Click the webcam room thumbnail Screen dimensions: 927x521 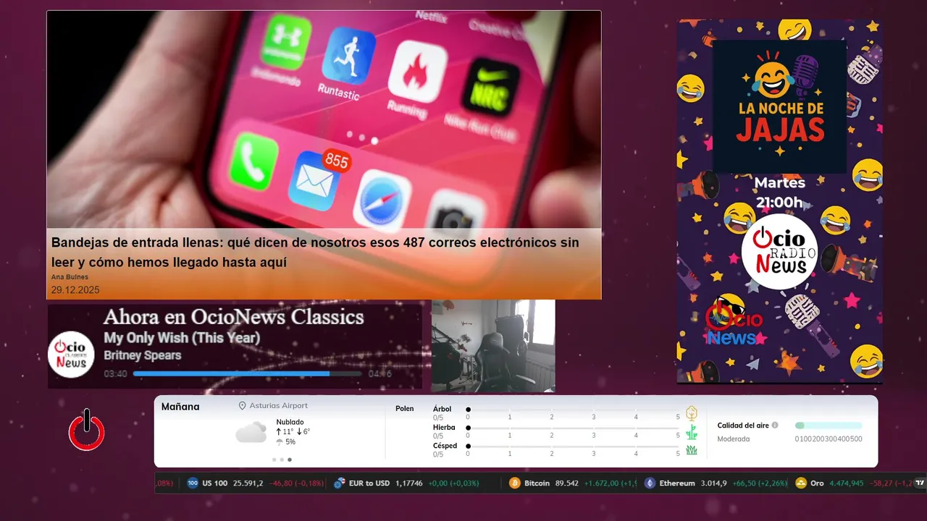click(x=493, y=346)
